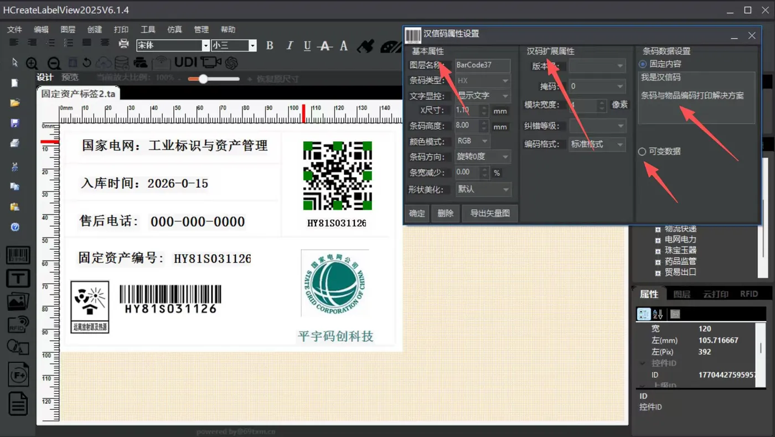The width and height of the screenshot is (775, 437).
Task: Cut selection with the scissors icon
Action: pyautogui.click(x=15, y=166)
